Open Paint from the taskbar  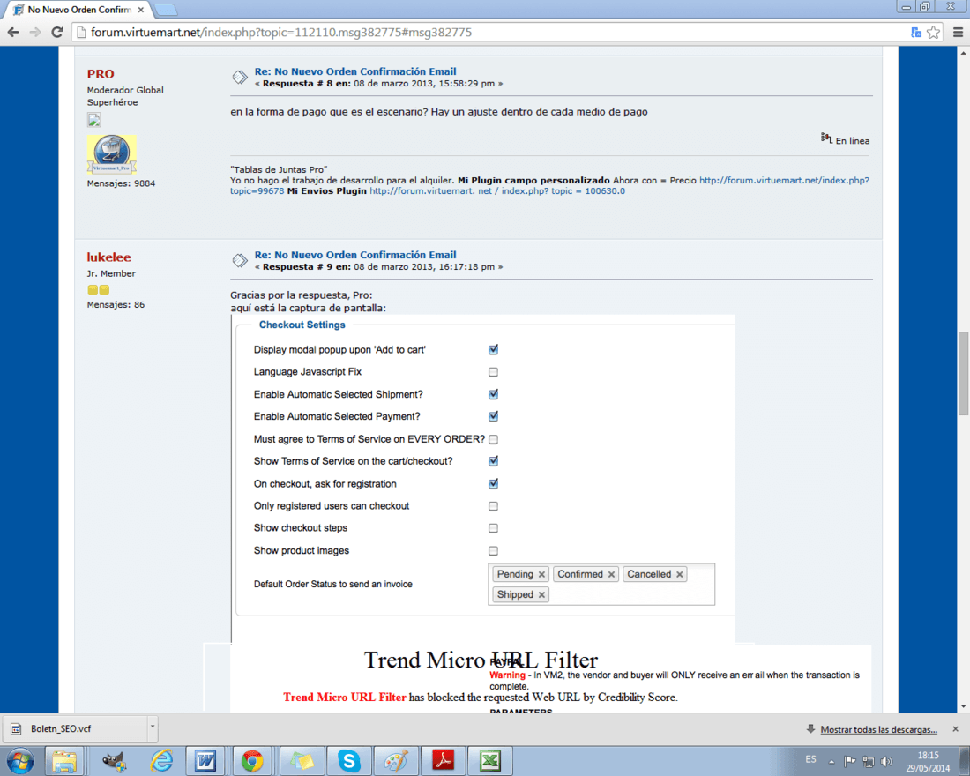pyautogui.click(x=396, y=760)
